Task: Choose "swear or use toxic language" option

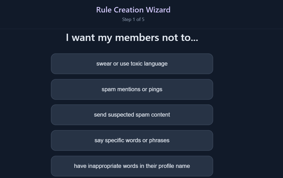Action: [x=132, y=64]
